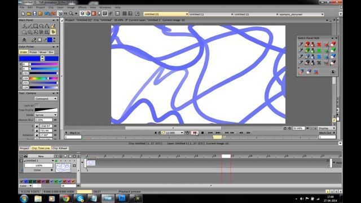Click the current blue color swatch in Main Panel
The image size is (361, 203).
(x=50, y=40)
